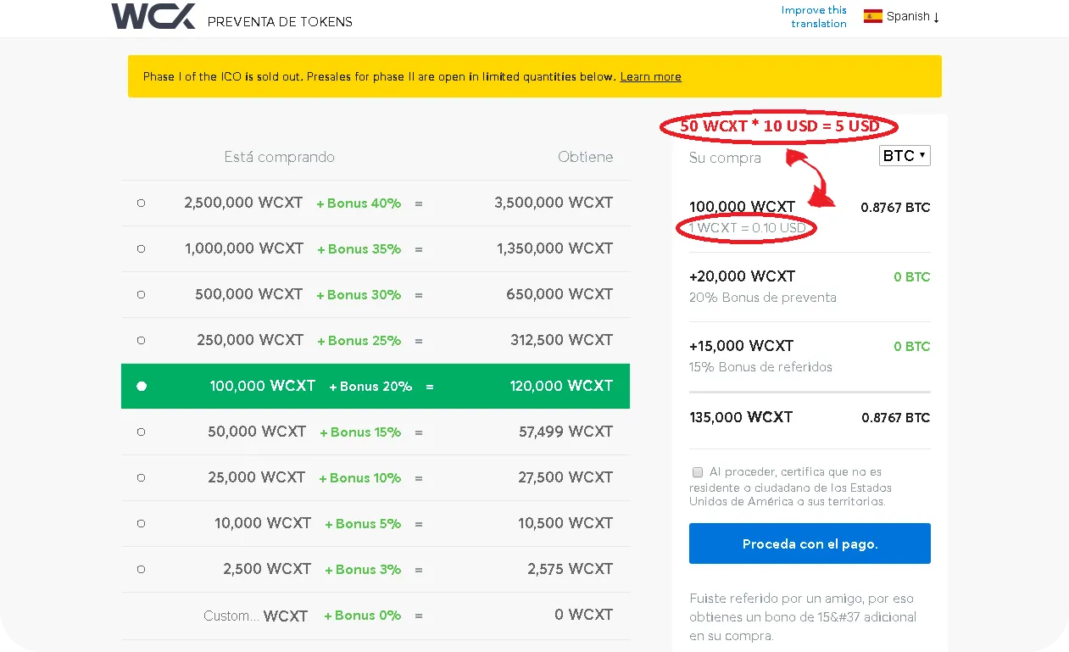Click the PREVENTA DE TOKENS title

tap(280, 21)
